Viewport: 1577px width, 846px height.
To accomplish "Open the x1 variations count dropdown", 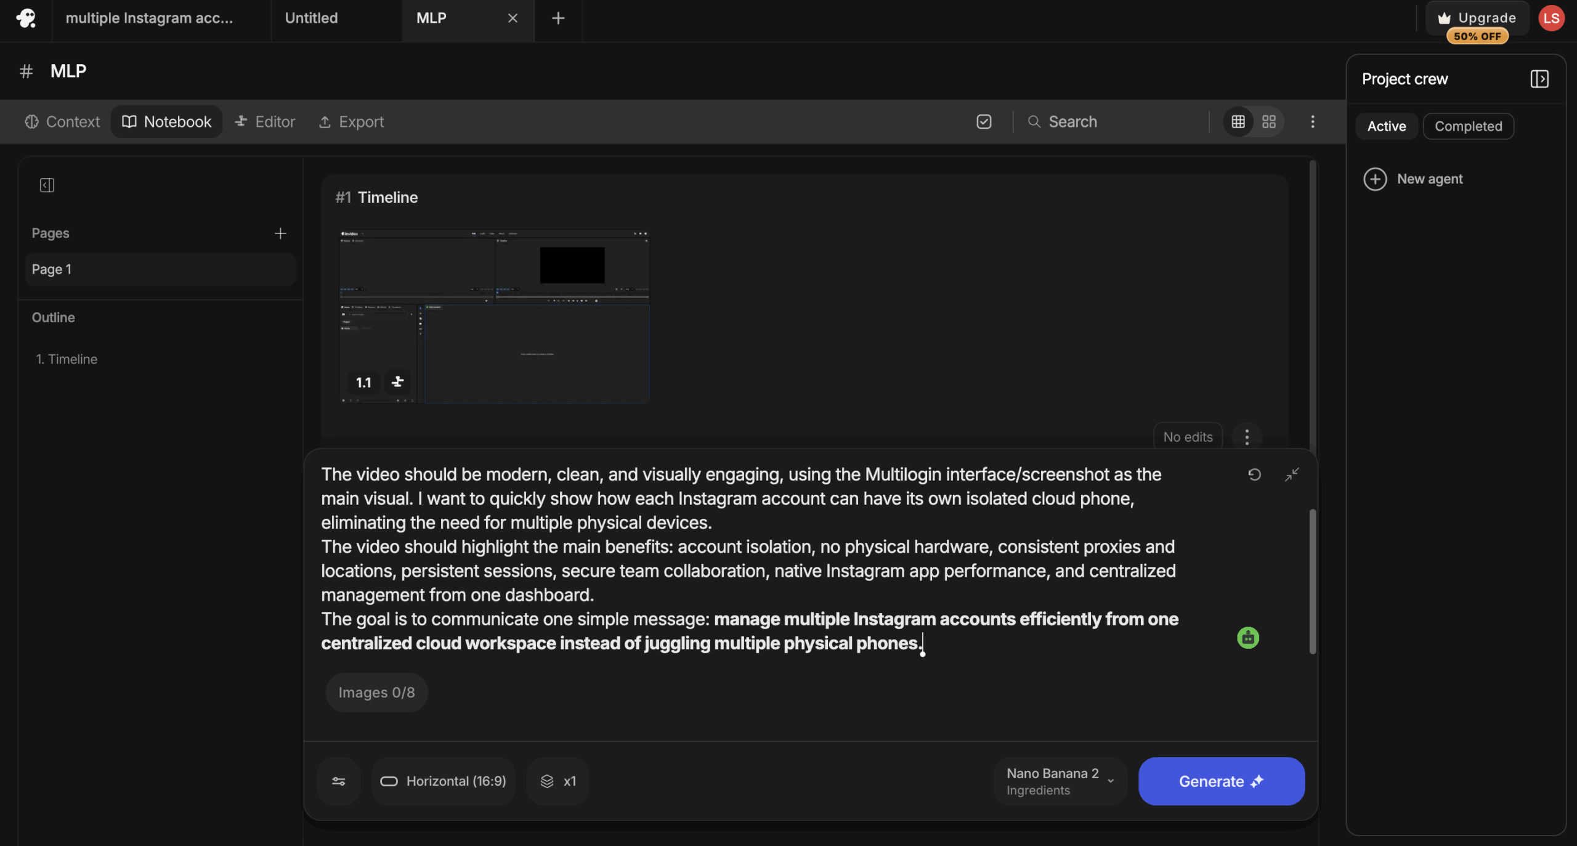I will tap(557, 781).
